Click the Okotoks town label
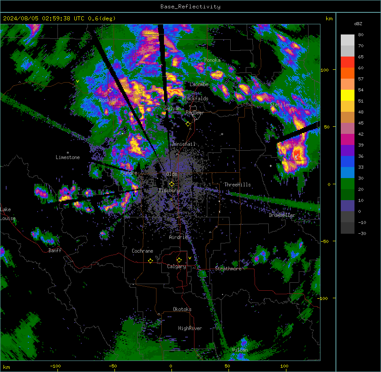This screenshot has height=372, width=381. [x=182, y=309]
